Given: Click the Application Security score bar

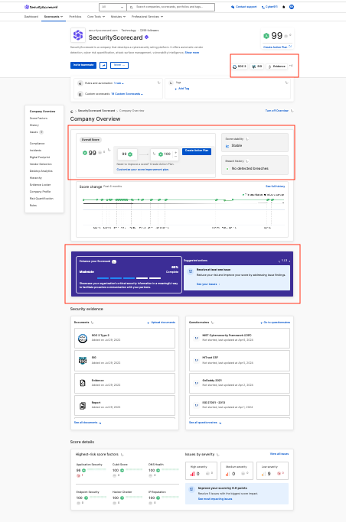Looking at the screenshot, I should click(x=96, y=469).
